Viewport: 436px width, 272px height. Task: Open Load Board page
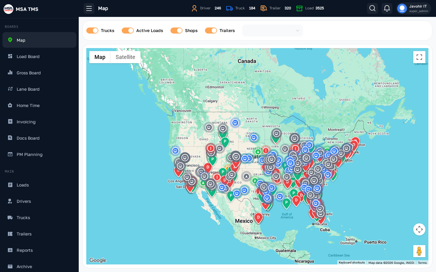pyautogui.click(x=39, y=56)
